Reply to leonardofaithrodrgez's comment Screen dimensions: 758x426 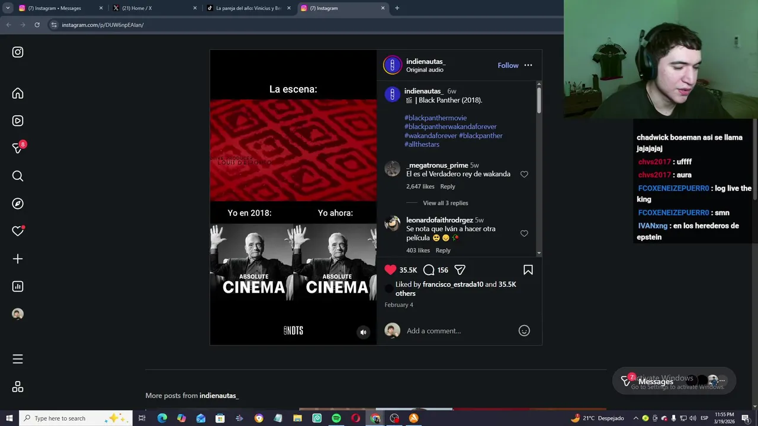pos(443,250)
